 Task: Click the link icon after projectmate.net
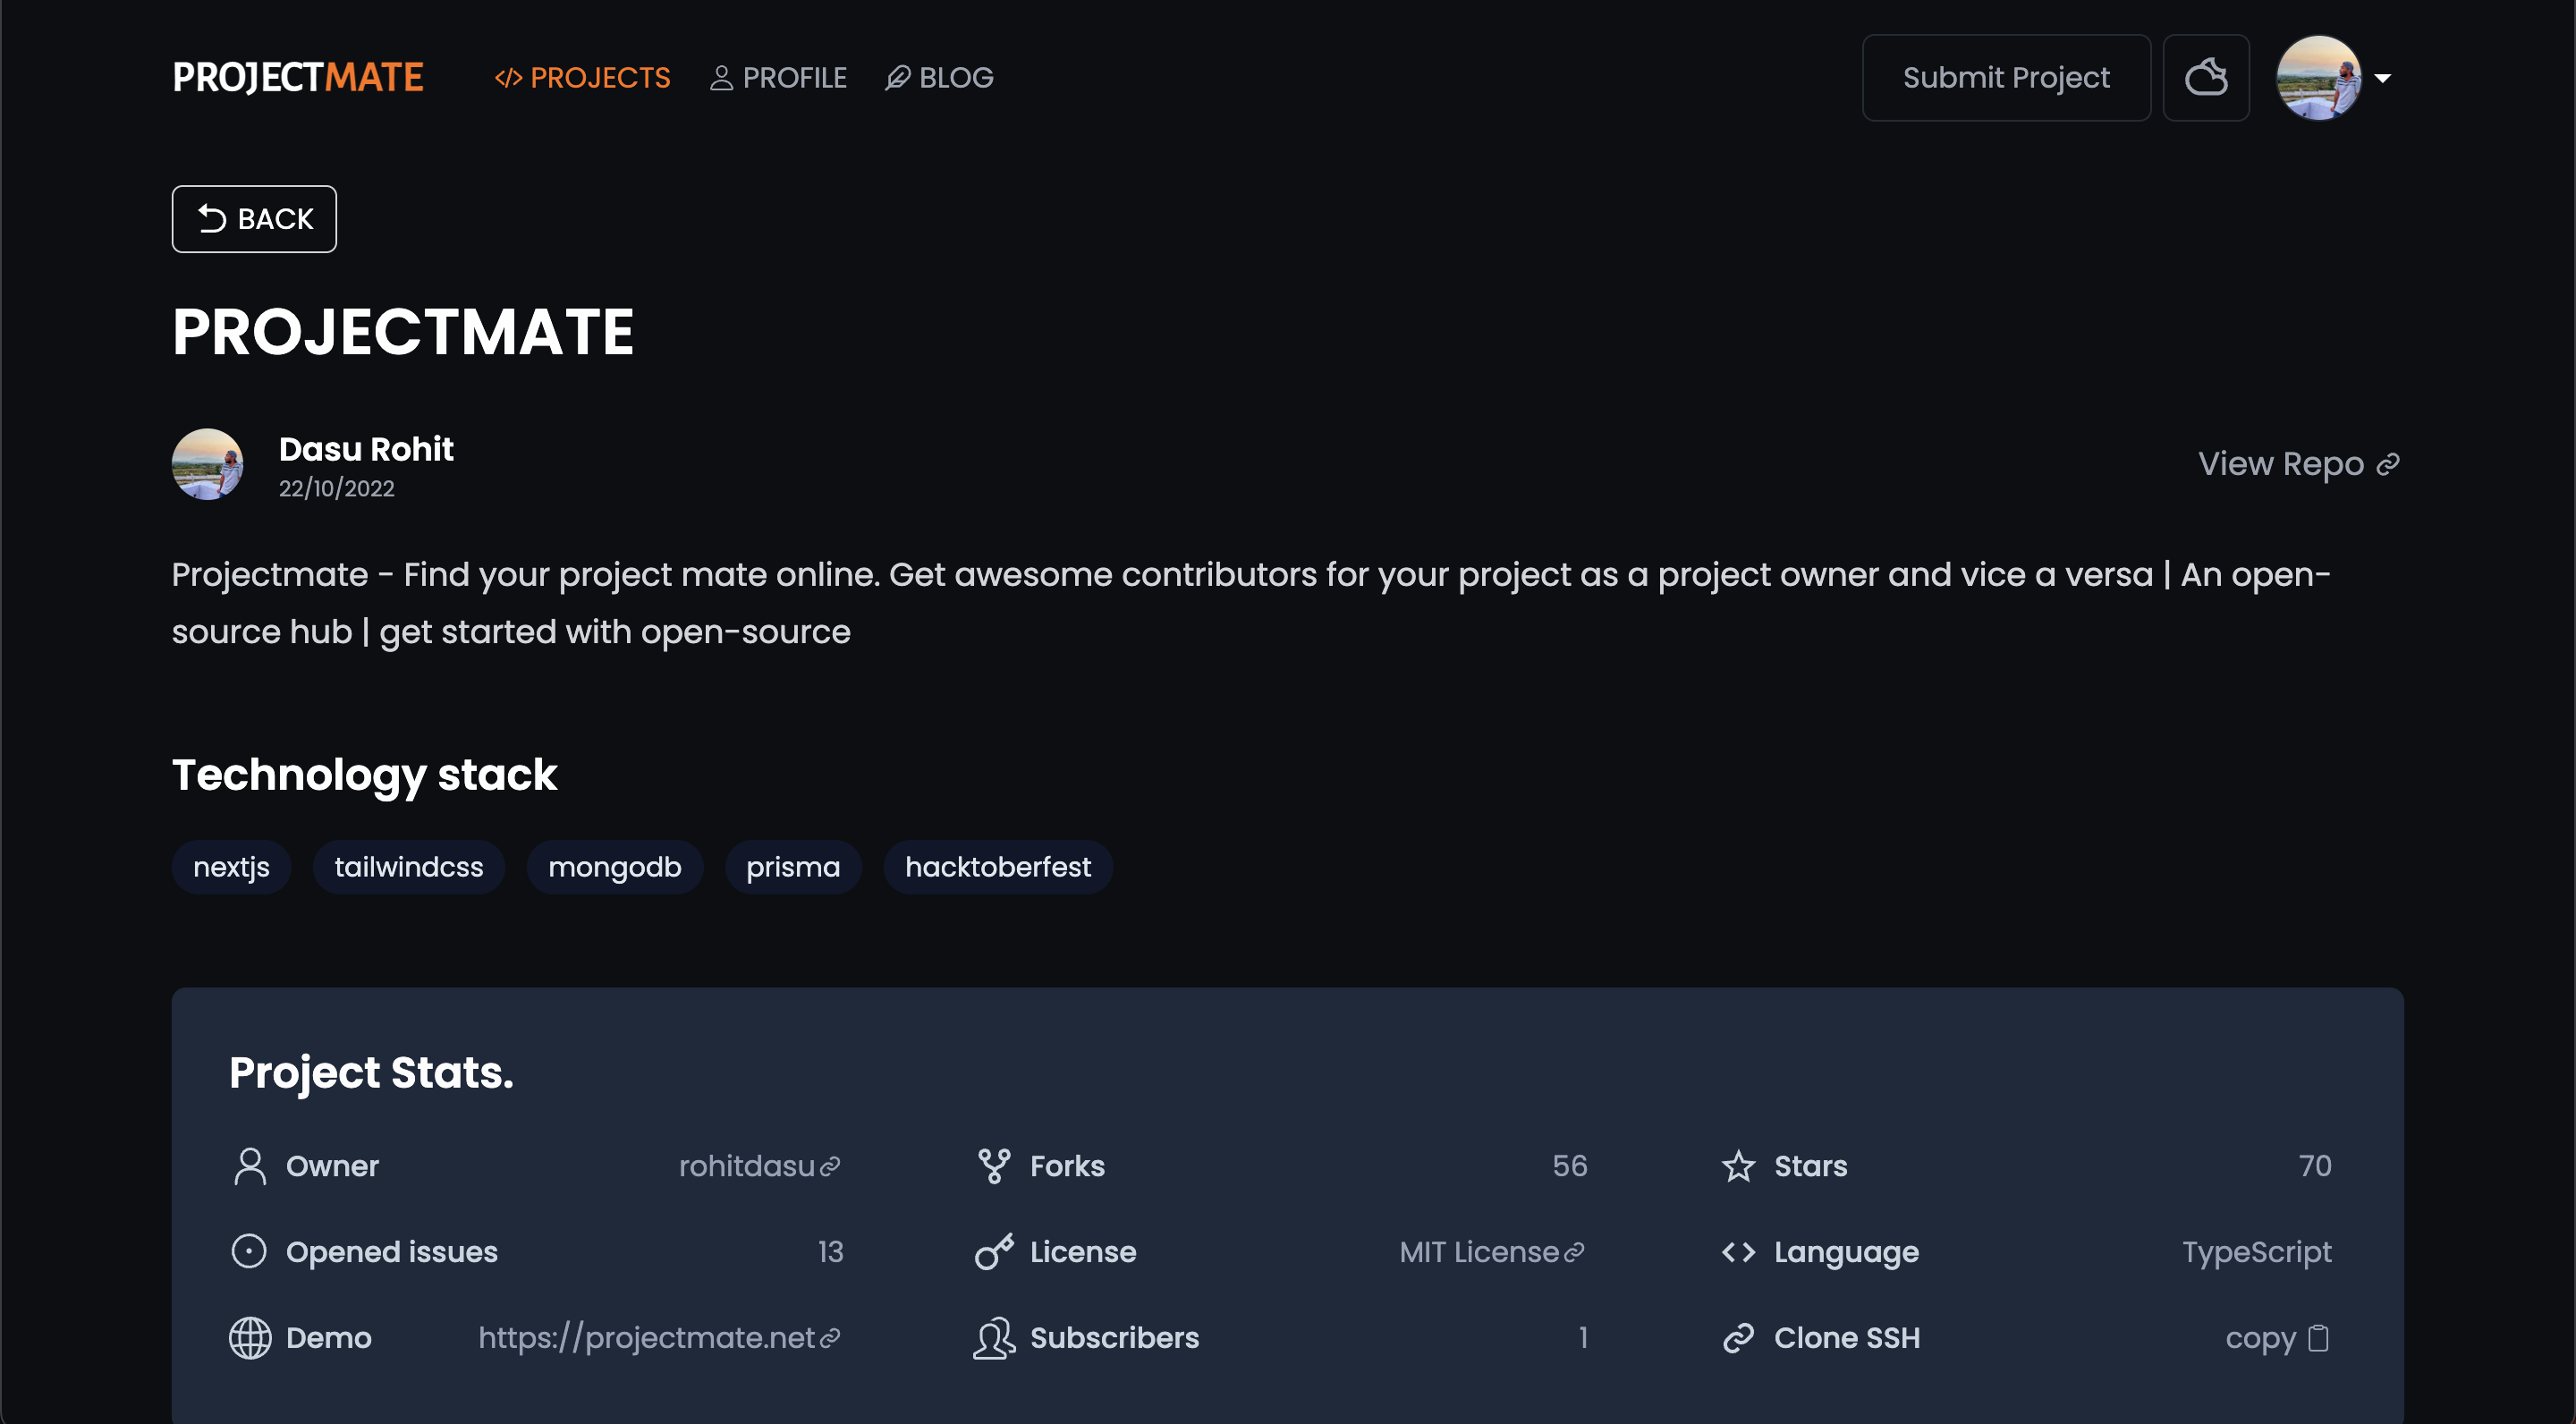click(830, 1339)
